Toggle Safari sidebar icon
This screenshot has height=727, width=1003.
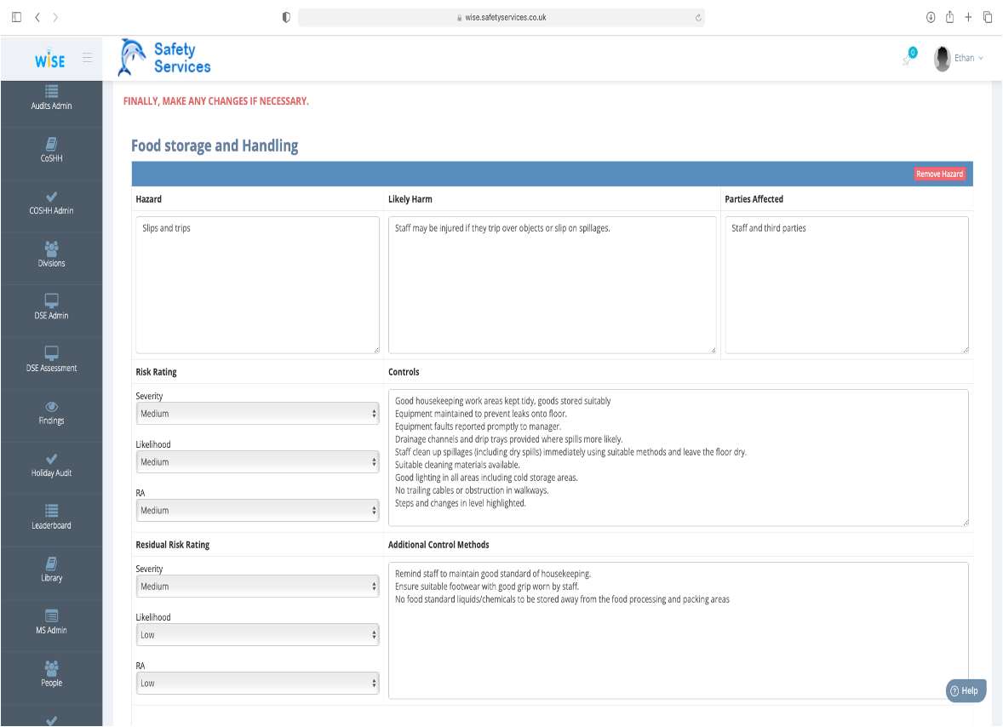coord(17,17)
